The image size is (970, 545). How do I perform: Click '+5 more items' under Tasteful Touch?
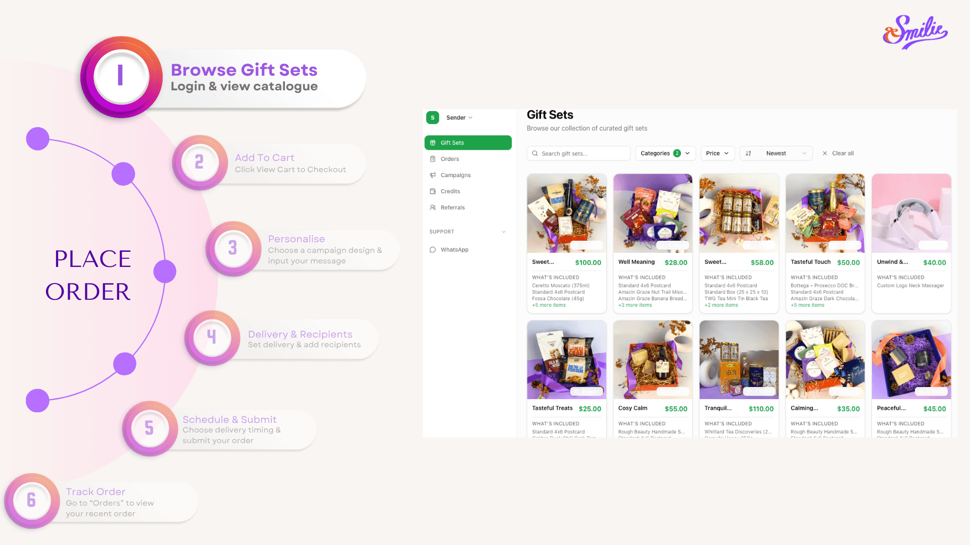click(807, 305)
